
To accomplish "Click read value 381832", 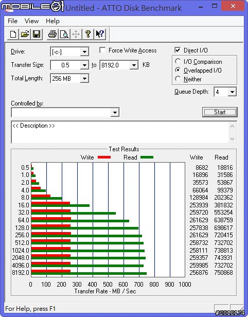I will point(223,205).
